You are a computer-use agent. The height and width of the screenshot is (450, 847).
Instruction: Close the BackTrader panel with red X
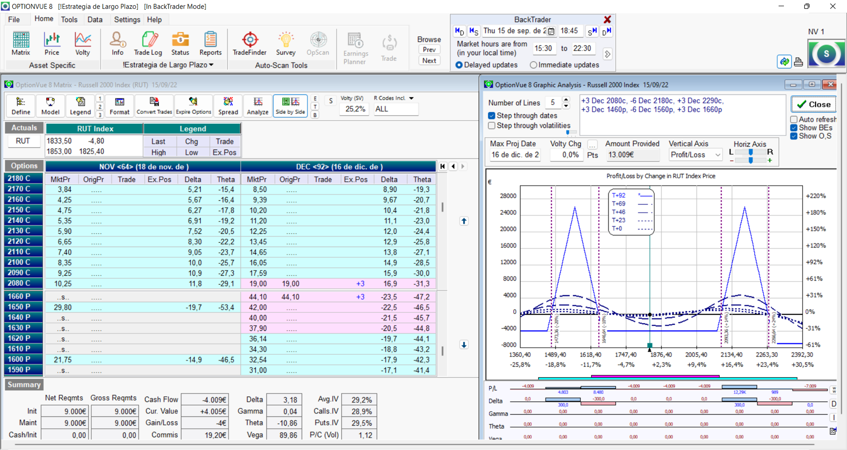[x=607, y=19]
